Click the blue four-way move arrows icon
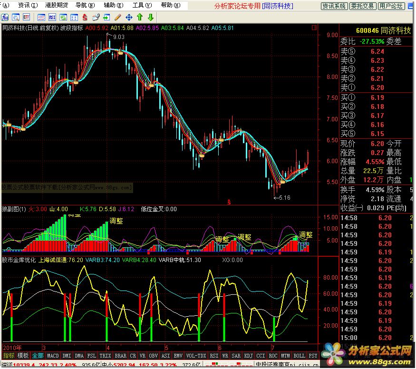This screenshot has height=369, width=416. pyautogui.click(x=129, y=18)
